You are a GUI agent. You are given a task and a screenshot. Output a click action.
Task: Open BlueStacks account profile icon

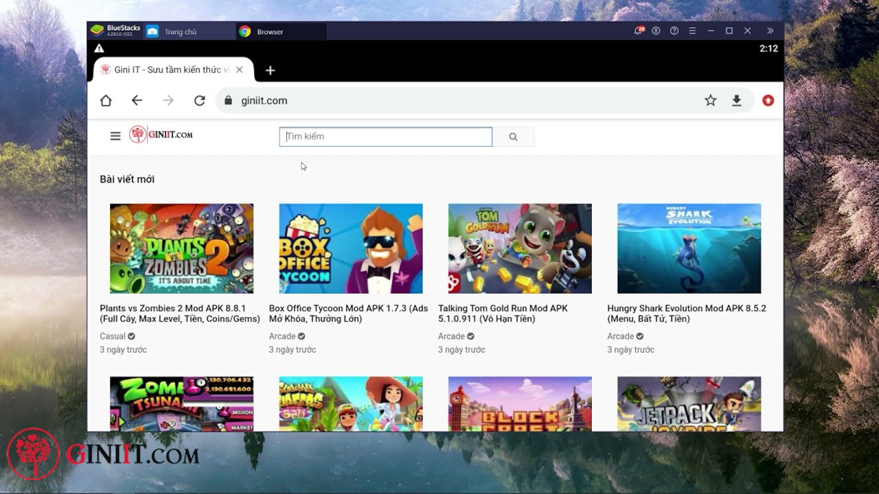656,31
